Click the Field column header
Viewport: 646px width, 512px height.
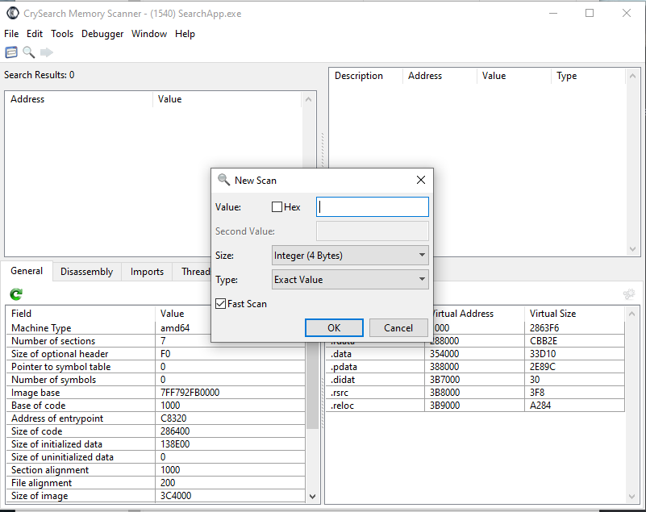point(81,314)
